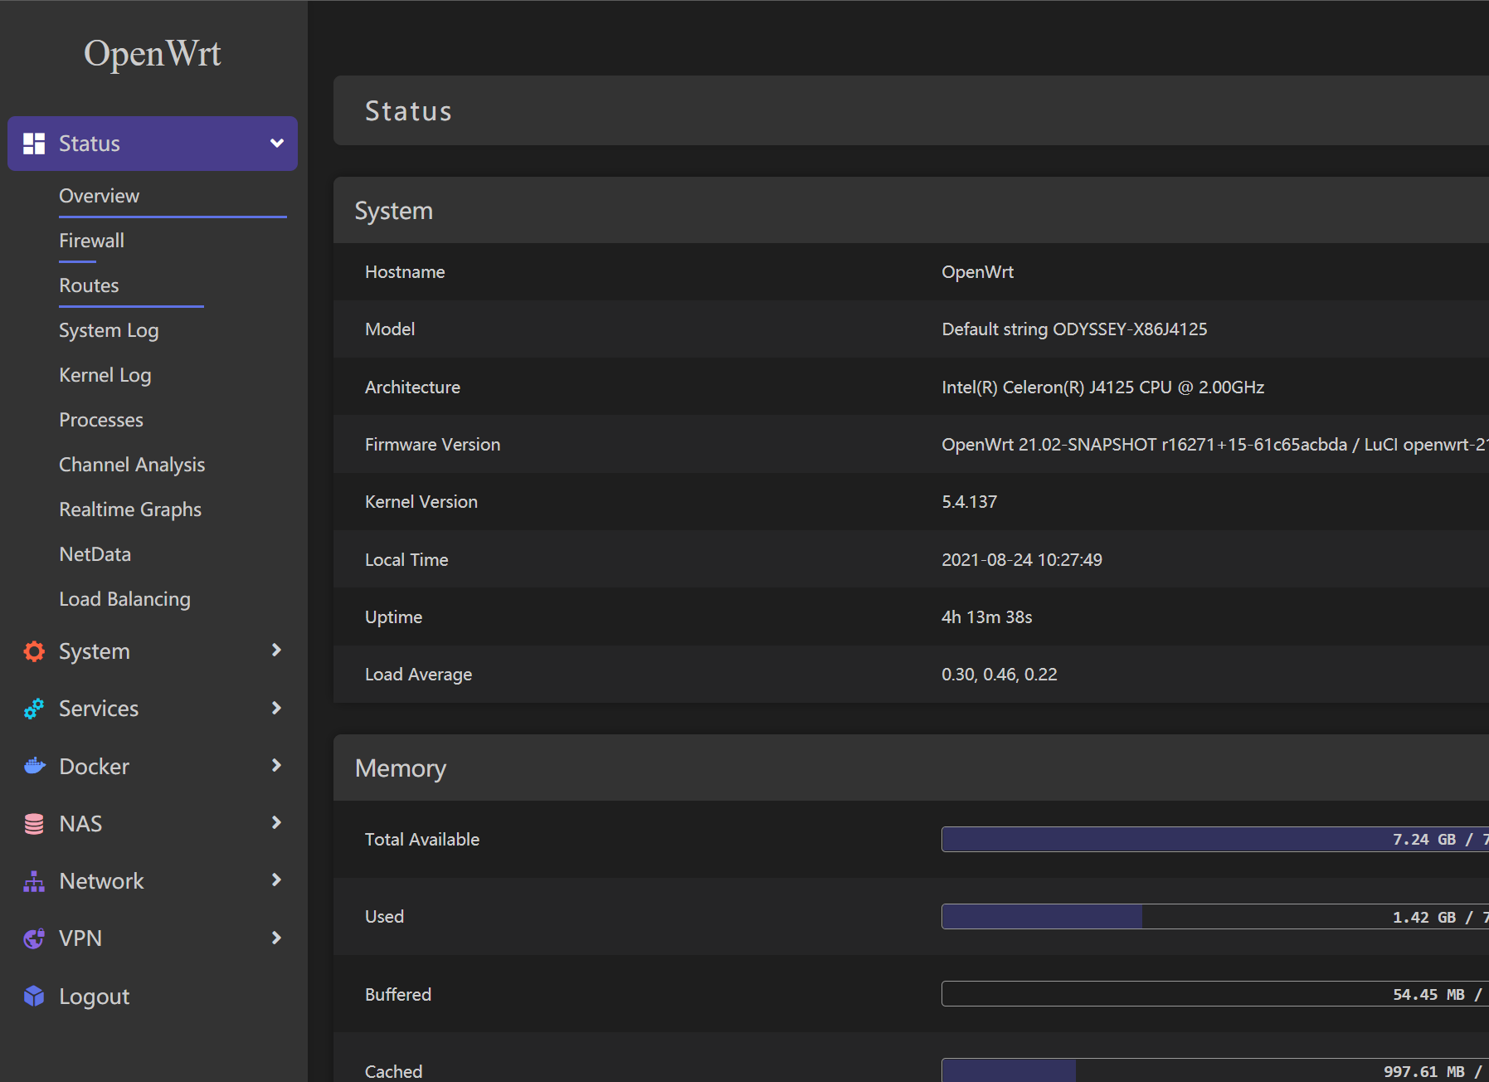Viewport: 1489px width, 1082px height.
Task: Click the Buffered memory progress bar
Action: pos(1215,993)
